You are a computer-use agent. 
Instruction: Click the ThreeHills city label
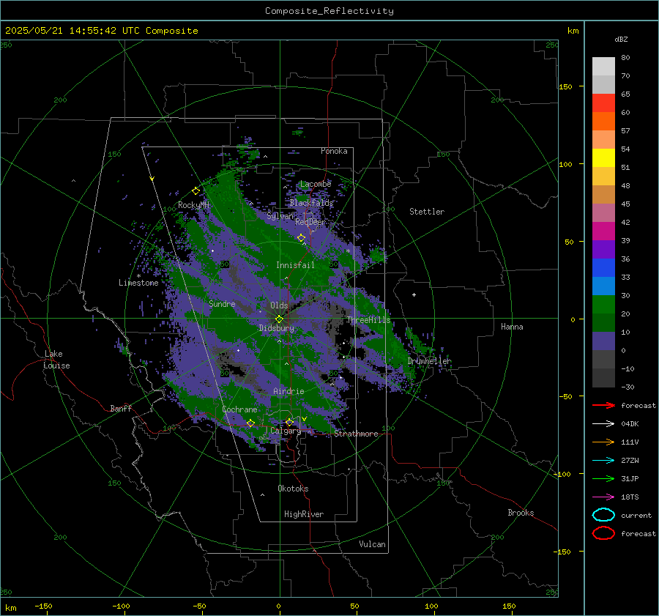(368, 320)
